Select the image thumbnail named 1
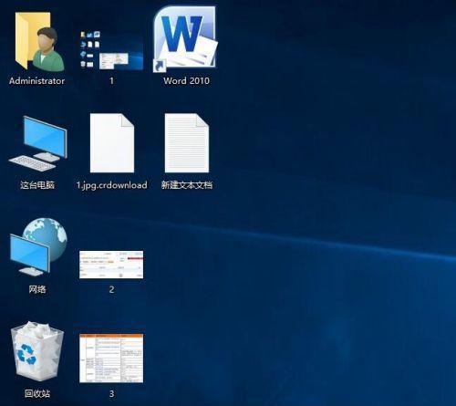This screenshot has height=406, width=456. click(111, 50)
